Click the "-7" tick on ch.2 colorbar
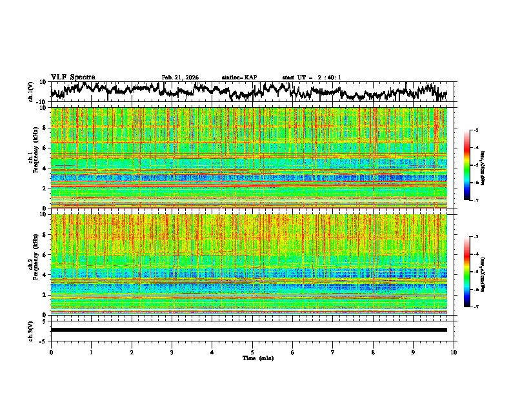The height and width of the screenshot is (395, 511). (476, 307)
